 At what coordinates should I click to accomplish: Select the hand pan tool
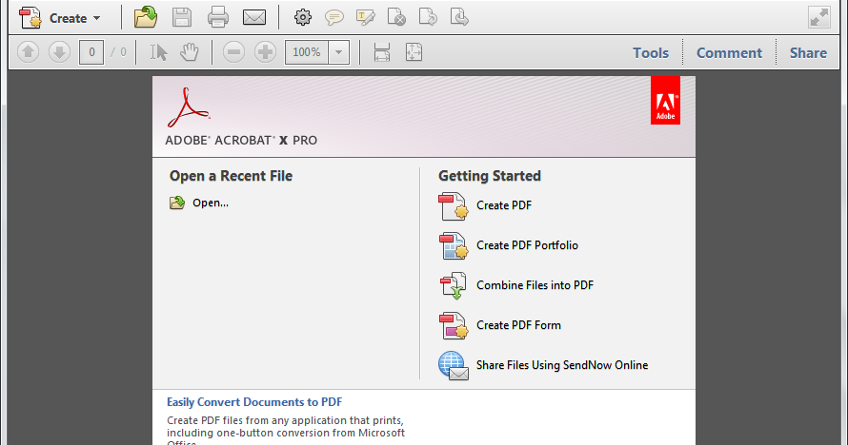[190, 52]
